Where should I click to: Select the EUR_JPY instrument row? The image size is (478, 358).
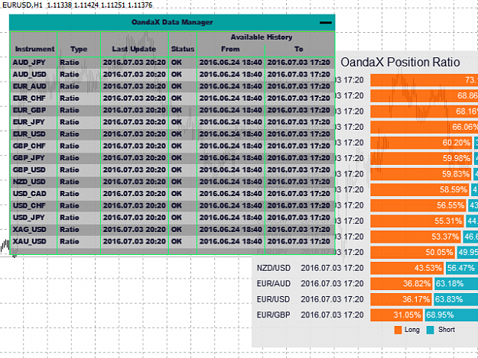click(x=172, y=122)
